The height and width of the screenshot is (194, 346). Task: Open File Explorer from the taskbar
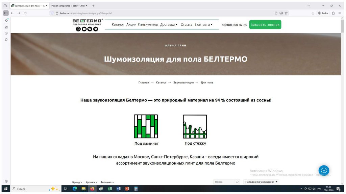pyautogui.click(x=83, y=189)
